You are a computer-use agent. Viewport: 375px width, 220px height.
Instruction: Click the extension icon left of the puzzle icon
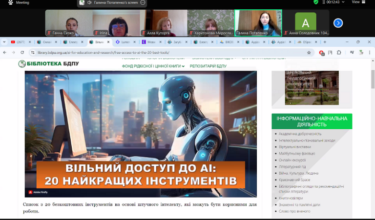tap(330, 53)
